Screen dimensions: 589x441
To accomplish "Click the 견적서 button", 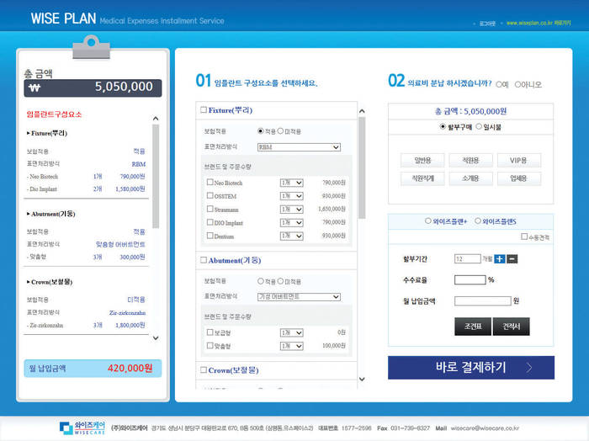I will [511, 327].
